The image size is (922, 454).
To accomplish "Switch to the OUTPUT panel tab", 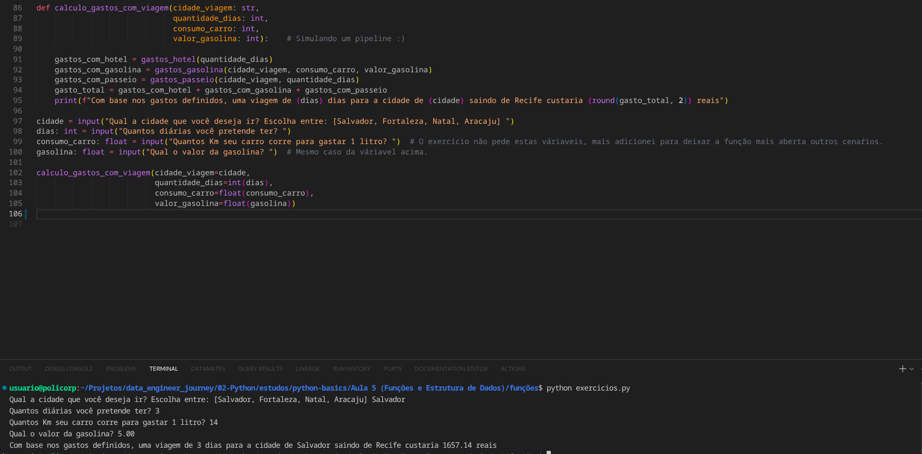I will pos(20,369).
